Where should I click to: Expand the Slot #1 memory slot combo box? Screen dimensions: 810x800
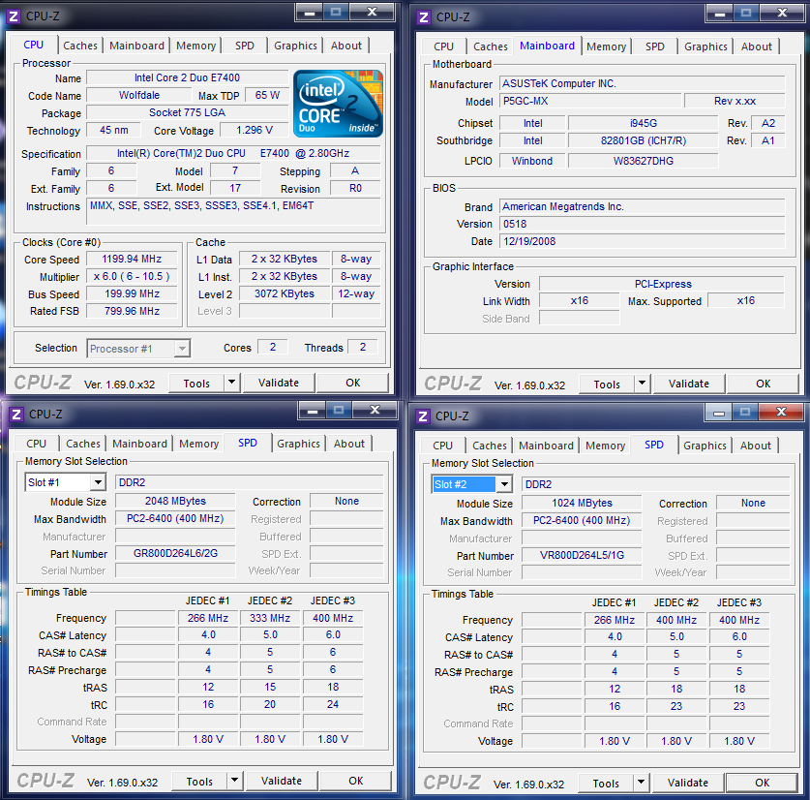coord(98,482)
